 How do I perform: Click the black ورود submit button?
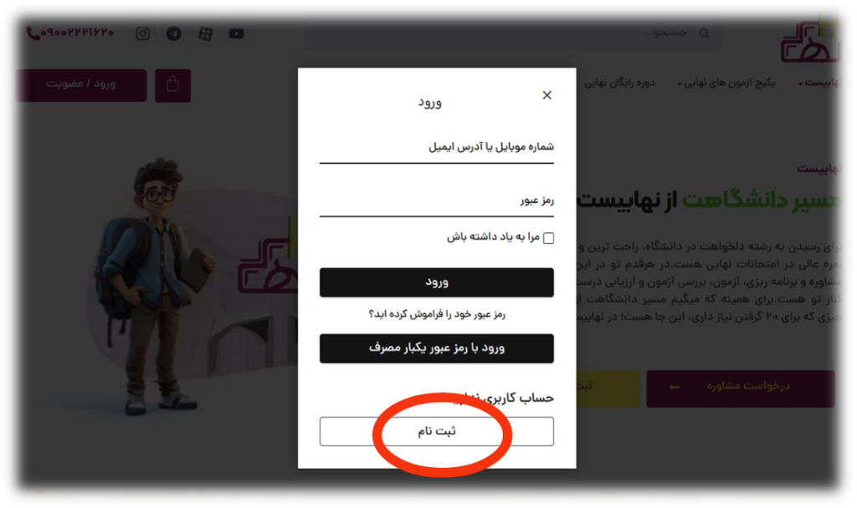click(437, 282)
